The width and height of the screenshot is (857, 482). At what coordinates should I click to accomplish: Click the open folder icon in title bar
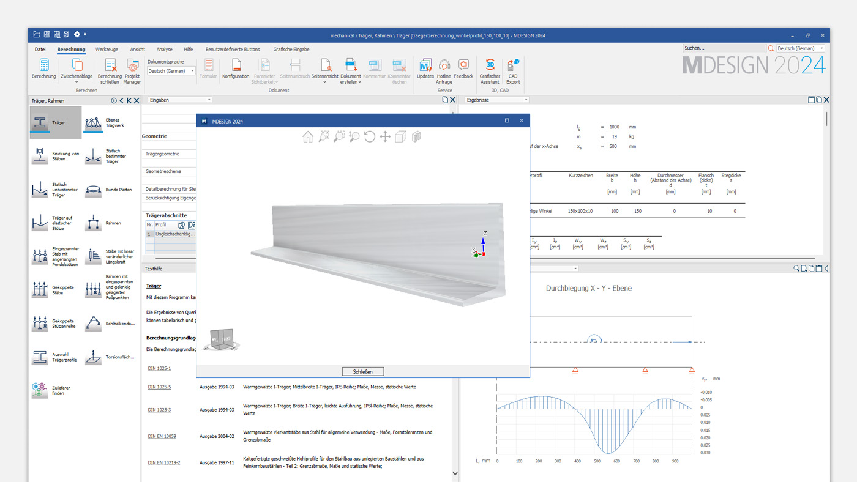[37, 34]
